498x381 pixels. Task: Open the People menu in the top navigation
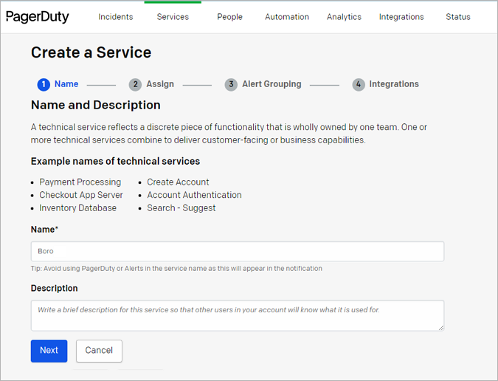(x=229, y=17)
